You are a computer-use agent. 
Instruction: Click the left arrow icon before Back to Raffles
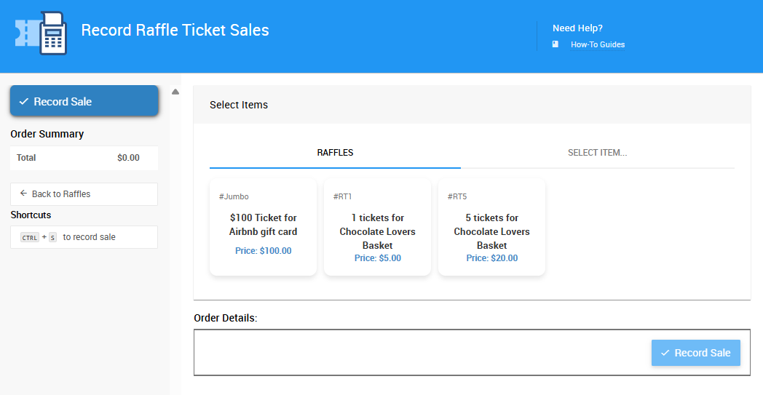coord(23,193)
